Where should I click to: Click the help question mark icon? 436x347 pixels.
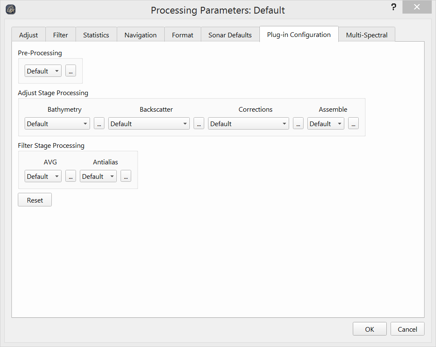394,7
